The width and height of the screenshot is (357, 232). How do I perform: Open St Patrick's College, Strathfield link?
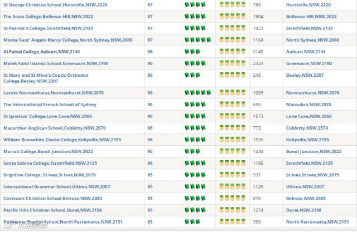tap(48, 28)
